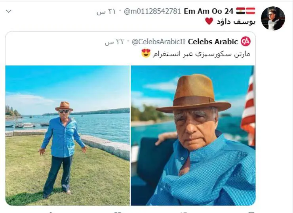This screenshot has height=213, width=293.
Task: Open the Em Am Oo 24 display name
Action: [x=209, y=11]
